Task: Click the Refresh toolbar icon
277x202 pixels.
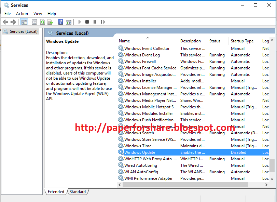Action: point(42,22)
